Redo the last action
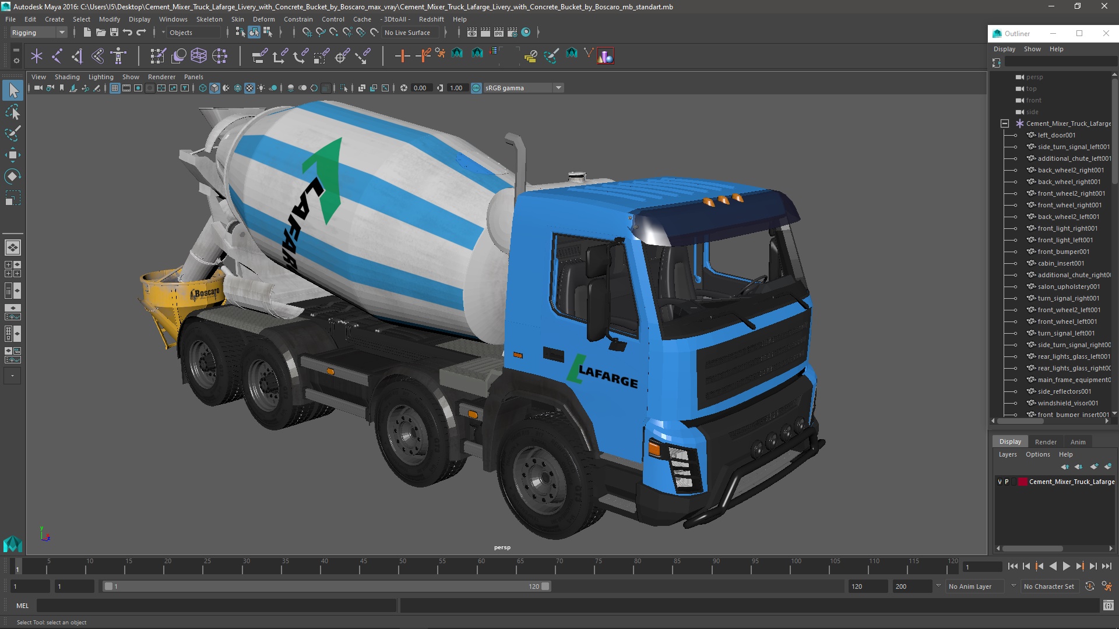This screenshot has width=1119, height=629. coord(141,33)
